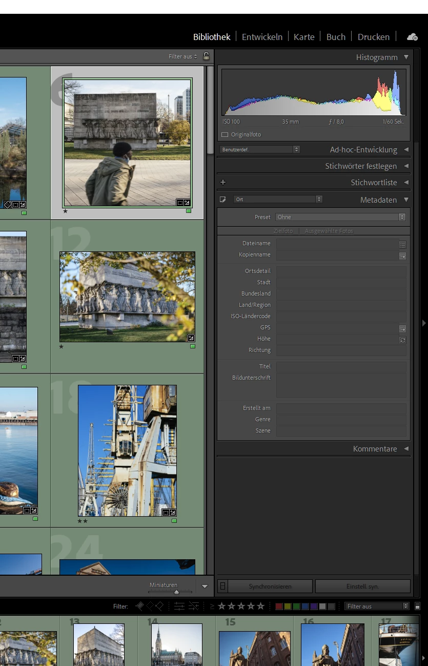Switch to the Entwickeln module
This screenshot has width=428, height=666.
(262, 37)
